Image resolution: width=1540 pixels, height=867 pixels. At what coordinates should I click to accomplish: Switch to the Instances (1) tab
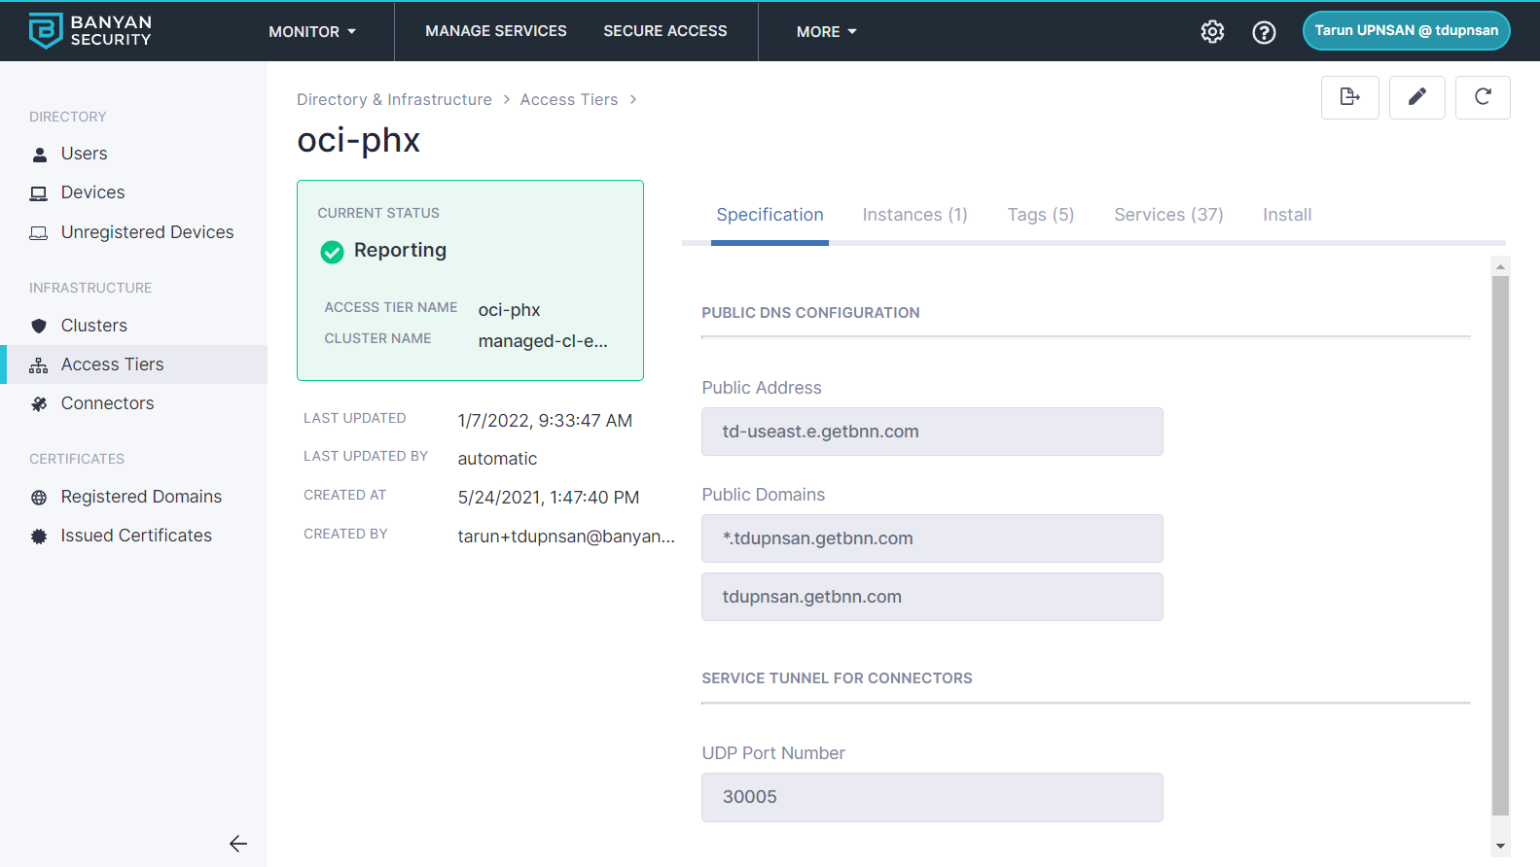[x=915, y=215]
